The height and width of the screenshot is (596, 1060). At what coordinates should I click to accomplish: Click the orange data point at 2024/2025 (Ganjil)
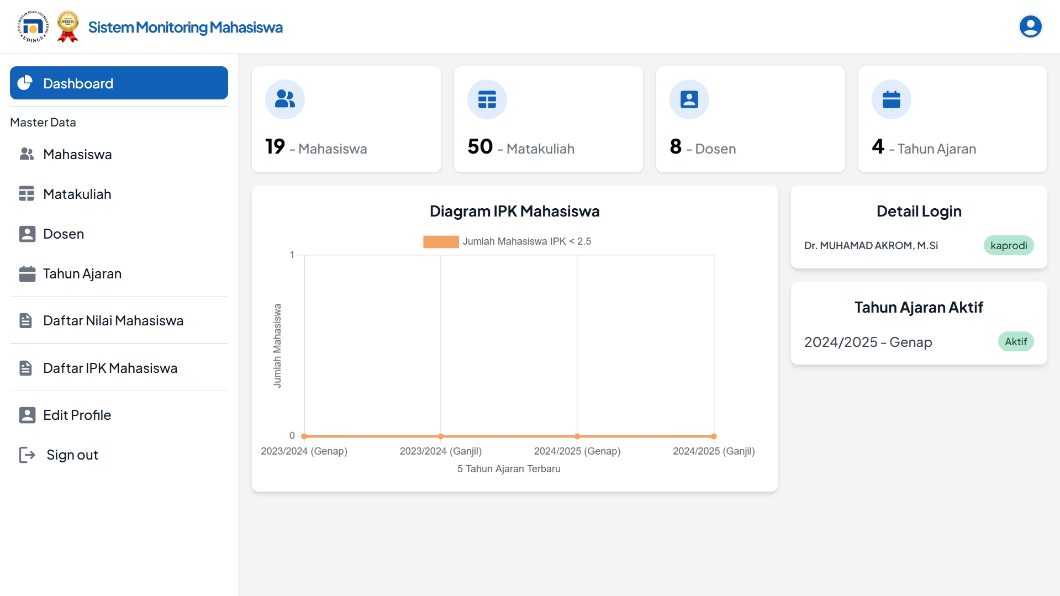714,436
